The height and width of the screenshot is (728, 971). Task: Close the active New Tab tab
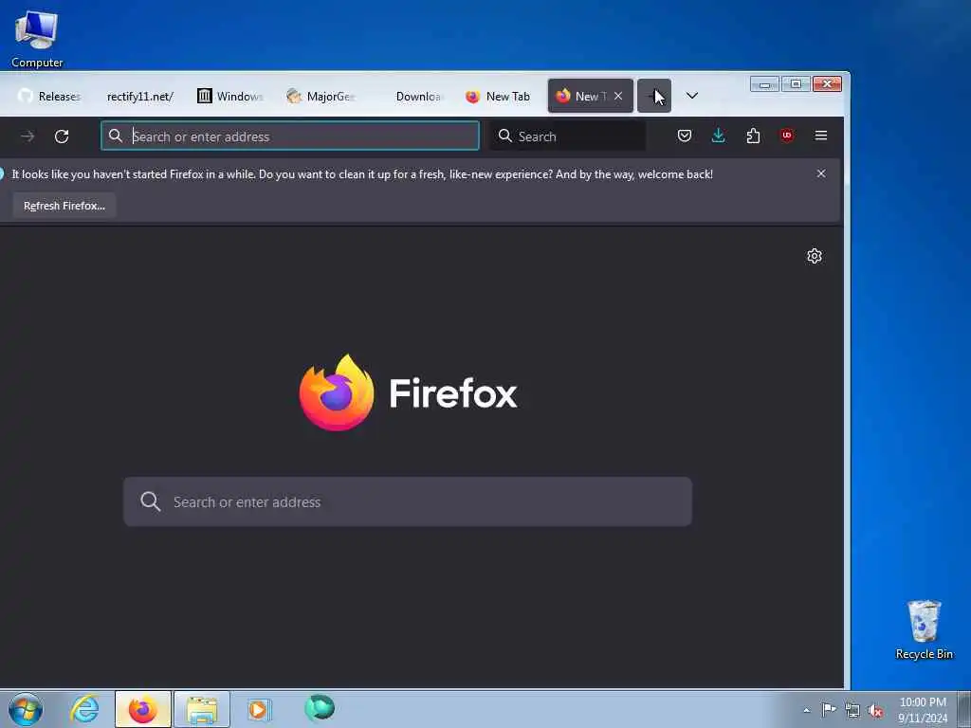click(618, 96)
